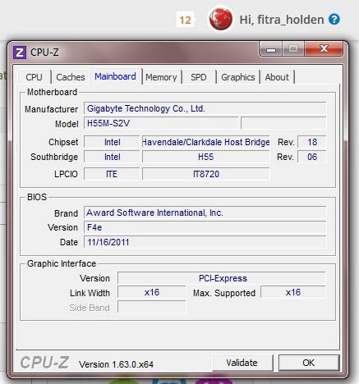
Task: Click the BIOS Date value 11/16/2011
Action: tap(205, 242)
